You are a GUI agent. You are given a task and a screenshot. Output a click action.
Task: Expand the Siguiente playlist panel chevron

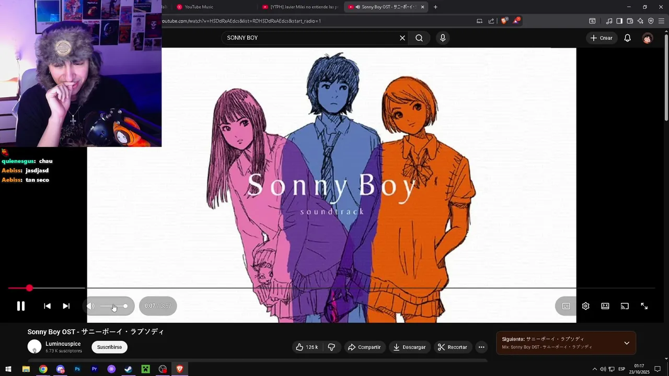(627, 343)
